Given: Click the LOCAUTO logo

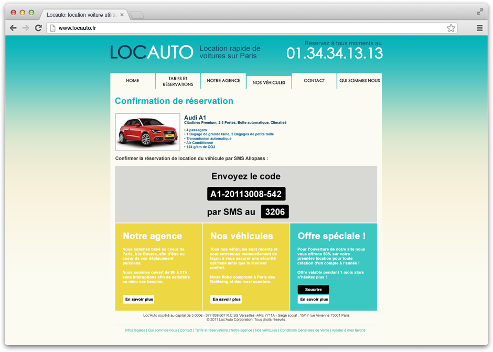Looking at the screenshot, I should tap(152, 51).
